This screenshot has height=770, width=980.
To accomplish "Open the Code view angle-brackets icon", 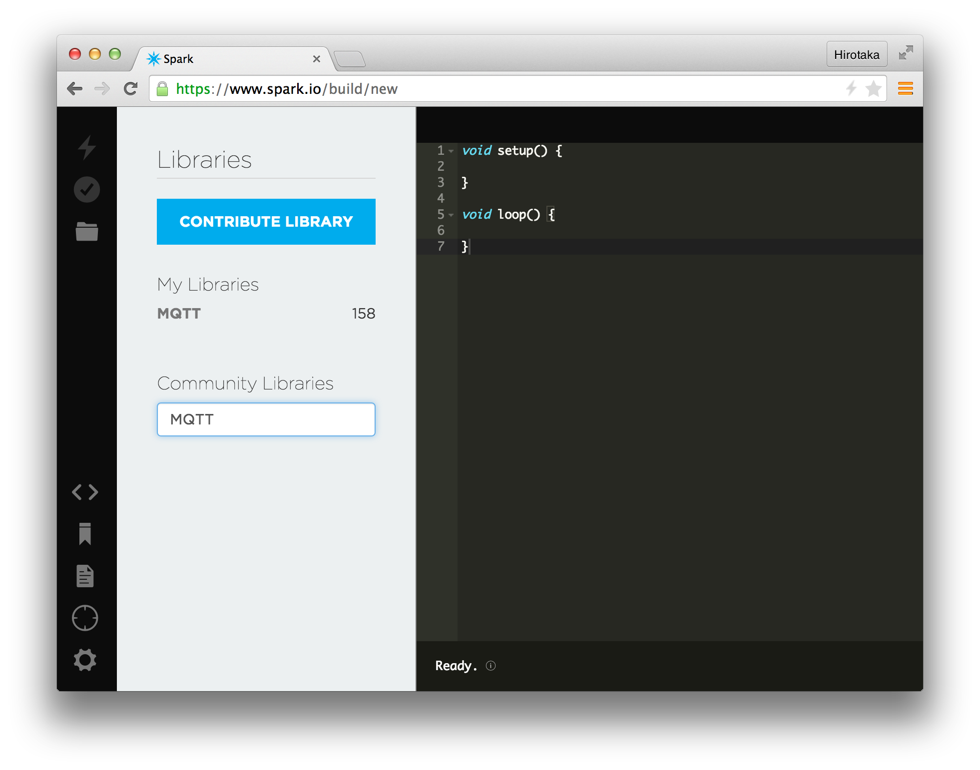I will coord(85,492).
